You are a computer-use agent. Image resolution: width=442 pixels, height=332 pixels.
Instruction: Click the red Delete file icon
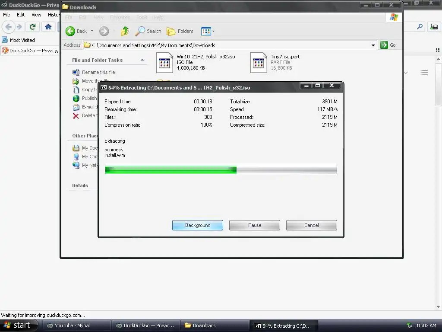point(76,116)
